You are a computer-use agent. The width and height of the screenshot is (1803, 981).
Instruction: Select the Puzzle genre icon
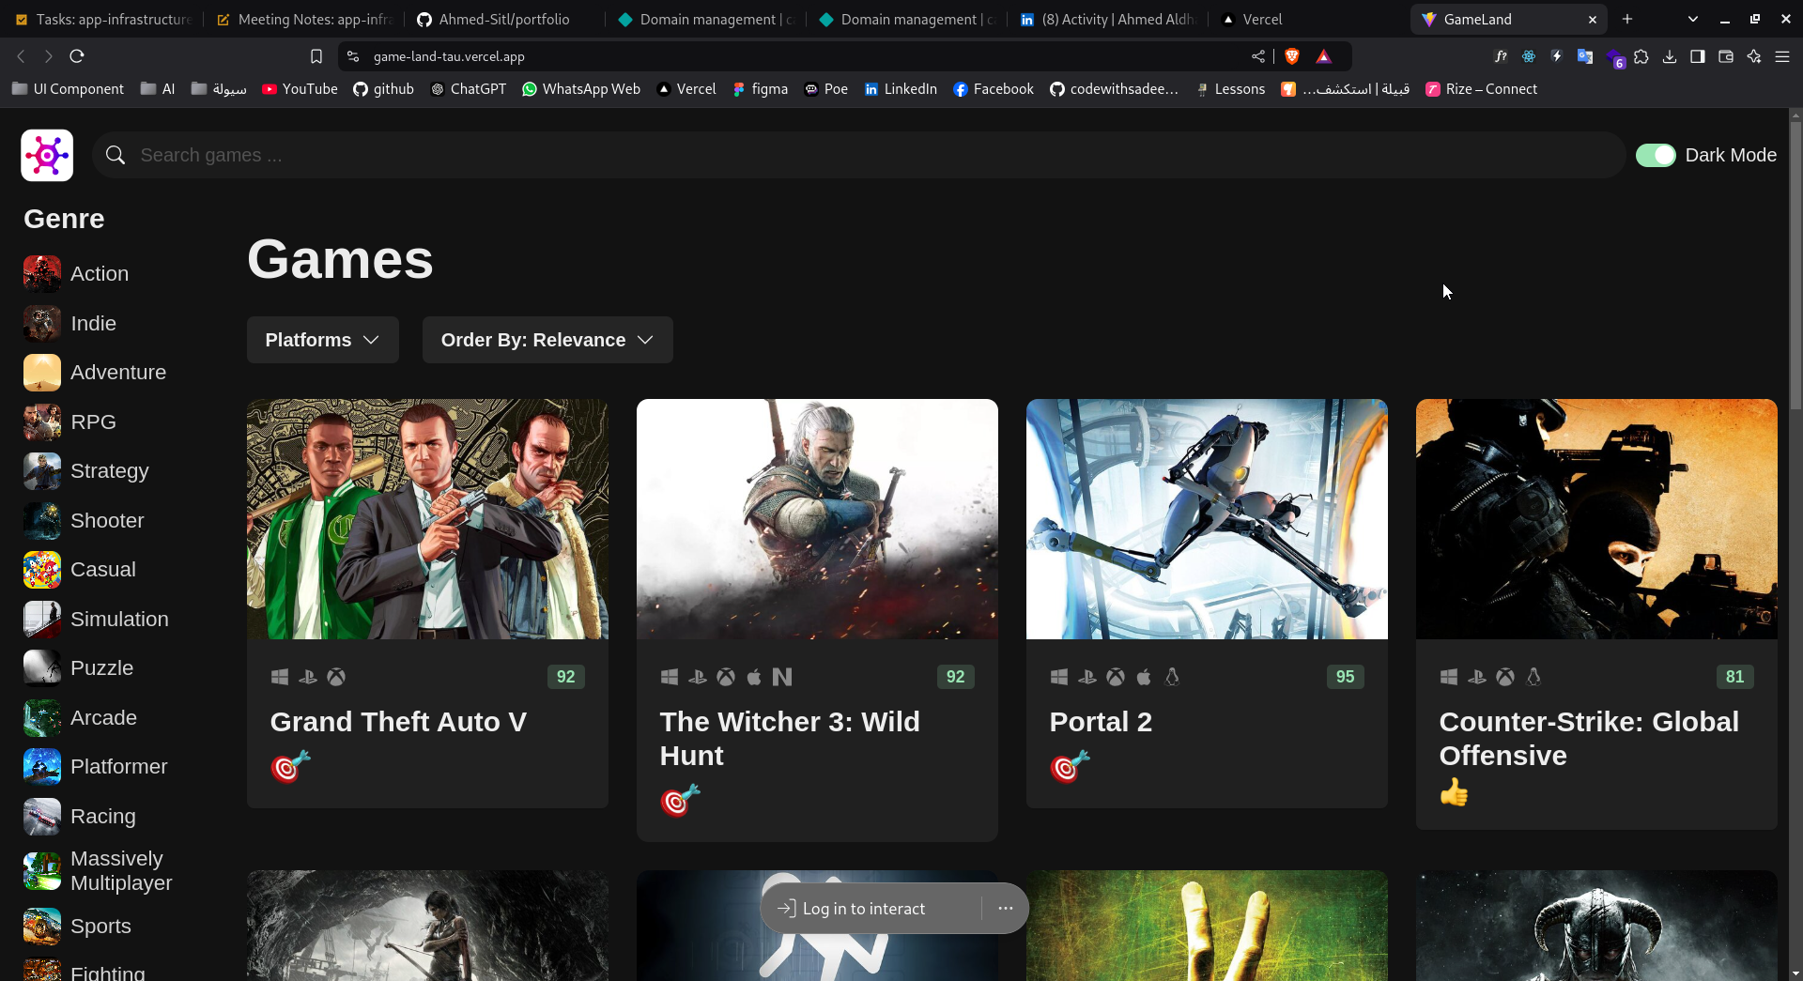point(42,668)
